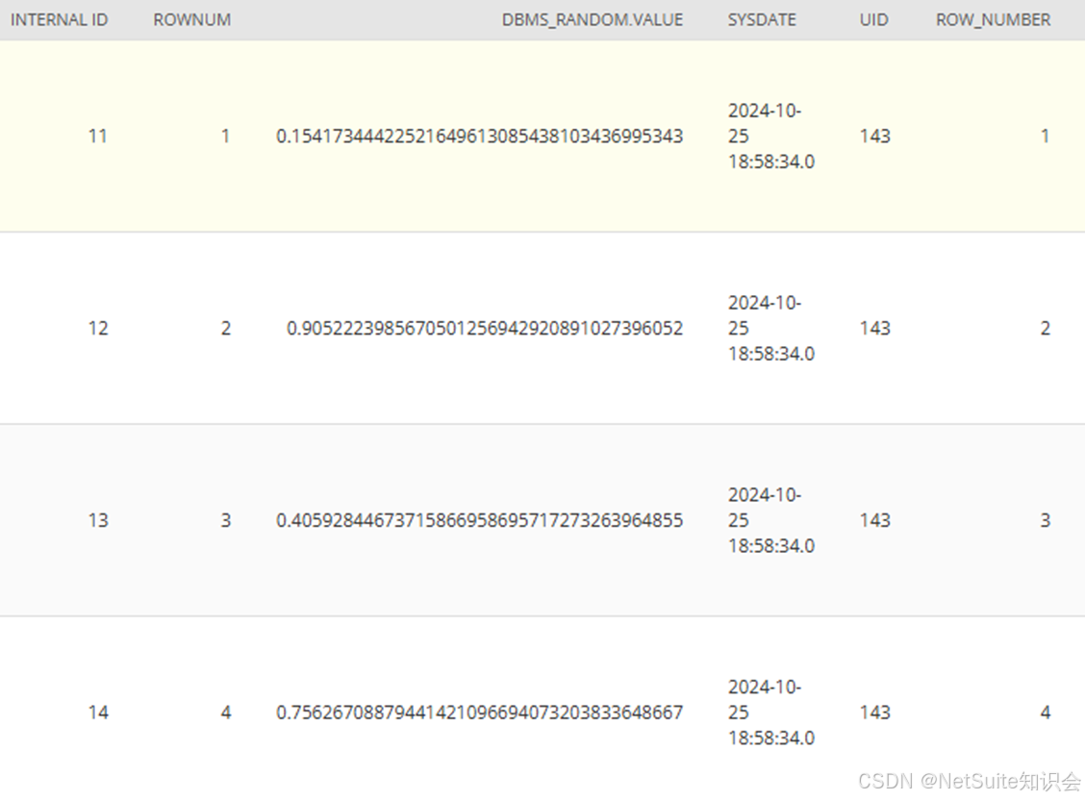Screen dimensions: 1085x800
Task: Click the ROW_NUMBER column header
Action: pos(992,19)
